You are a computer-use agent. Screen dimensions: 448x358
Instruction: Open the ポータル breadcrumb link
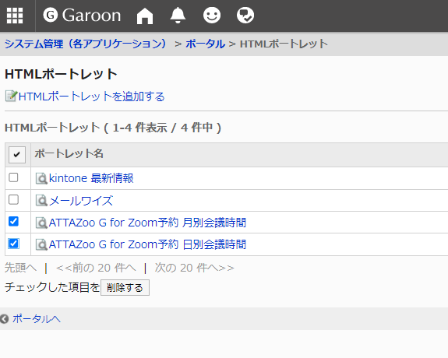tap(205, 44)
